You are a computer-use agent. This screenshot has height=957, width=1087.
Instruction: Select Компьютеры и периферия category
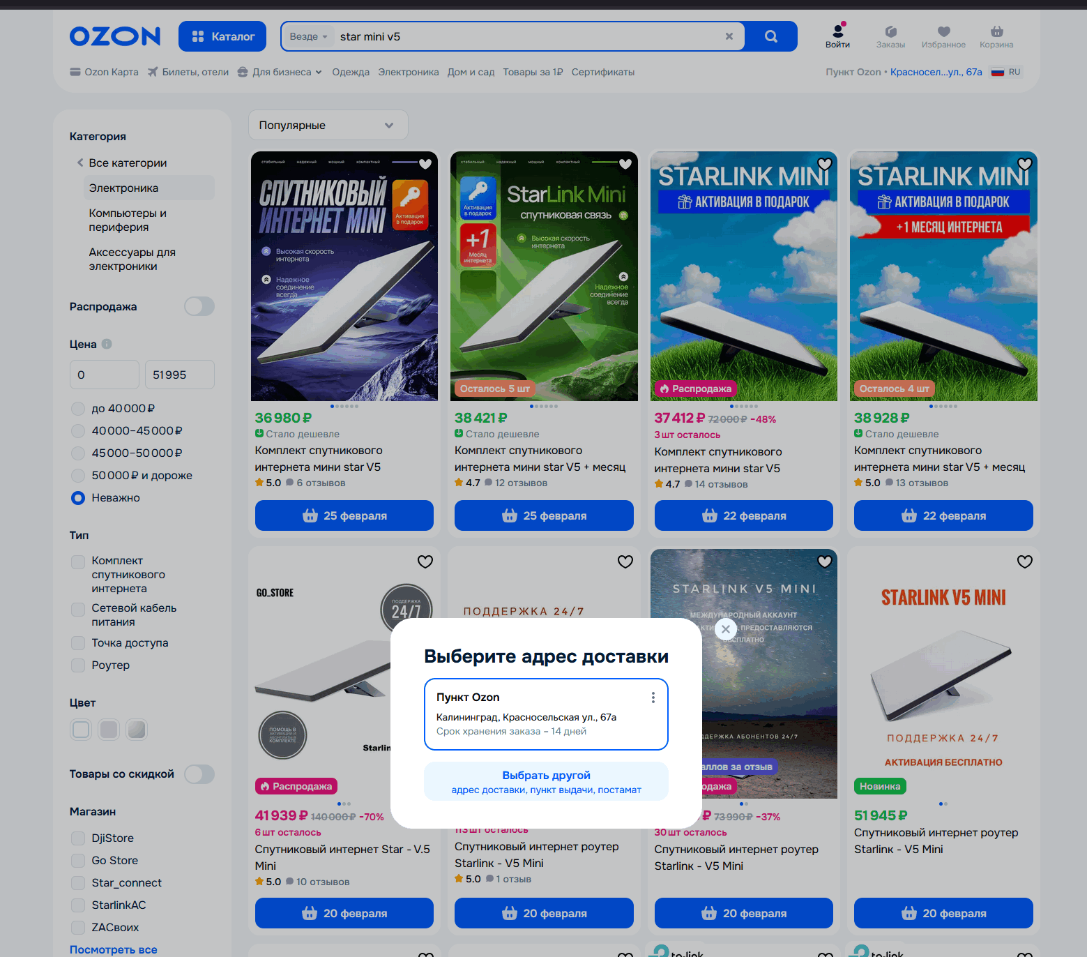pyautogui.click(x=128, y=220)
